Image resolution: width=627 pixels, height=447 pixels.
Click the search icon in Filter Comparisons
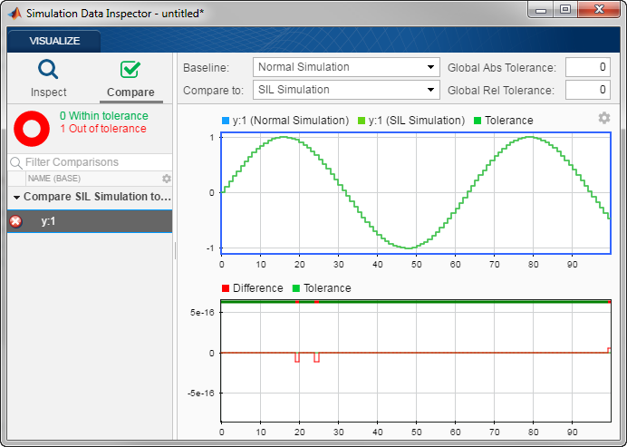tap(15, 162)
